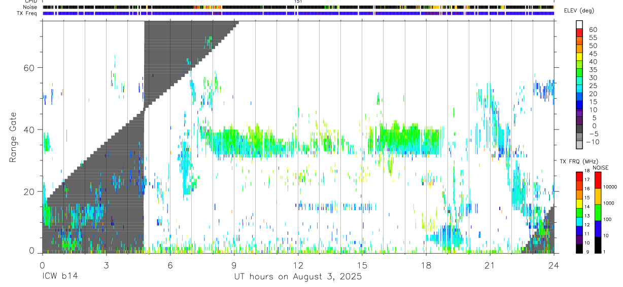This screenshot has width=623, height=287.
Task: Click the '60' label on ELEV legend
Action: 592,30
